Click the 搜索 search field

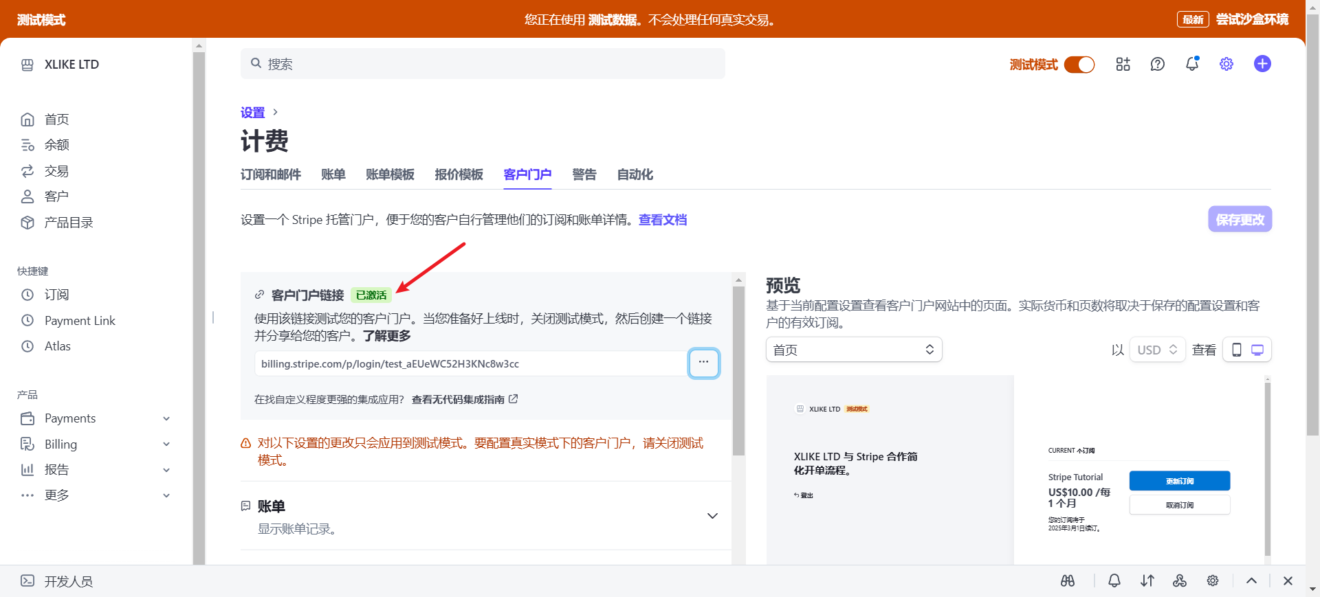(x=483, y=64)
